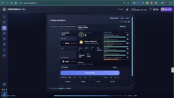Select 1% slippage option
This screenshot has width=174, height=98.
[90, 78]
